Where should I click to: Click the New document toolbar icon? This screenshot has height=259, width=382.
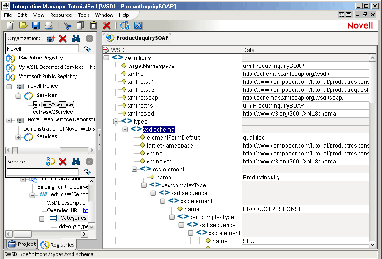click(x=10, y=25)
